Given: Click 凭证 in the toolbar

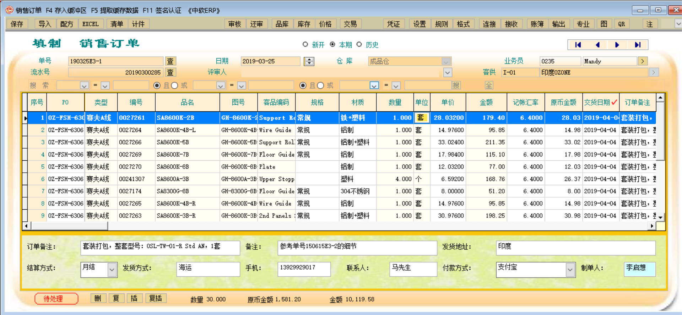Looking at the screenshot, I should 393,24.
